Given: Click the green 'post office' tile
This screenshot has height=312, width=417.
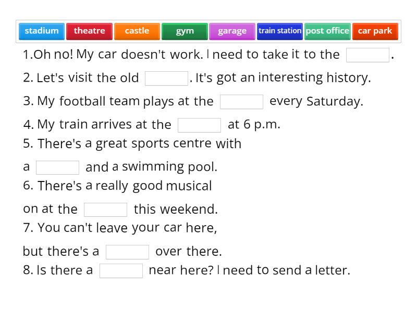Looking at the screenshot, I should tap(327, 31).
